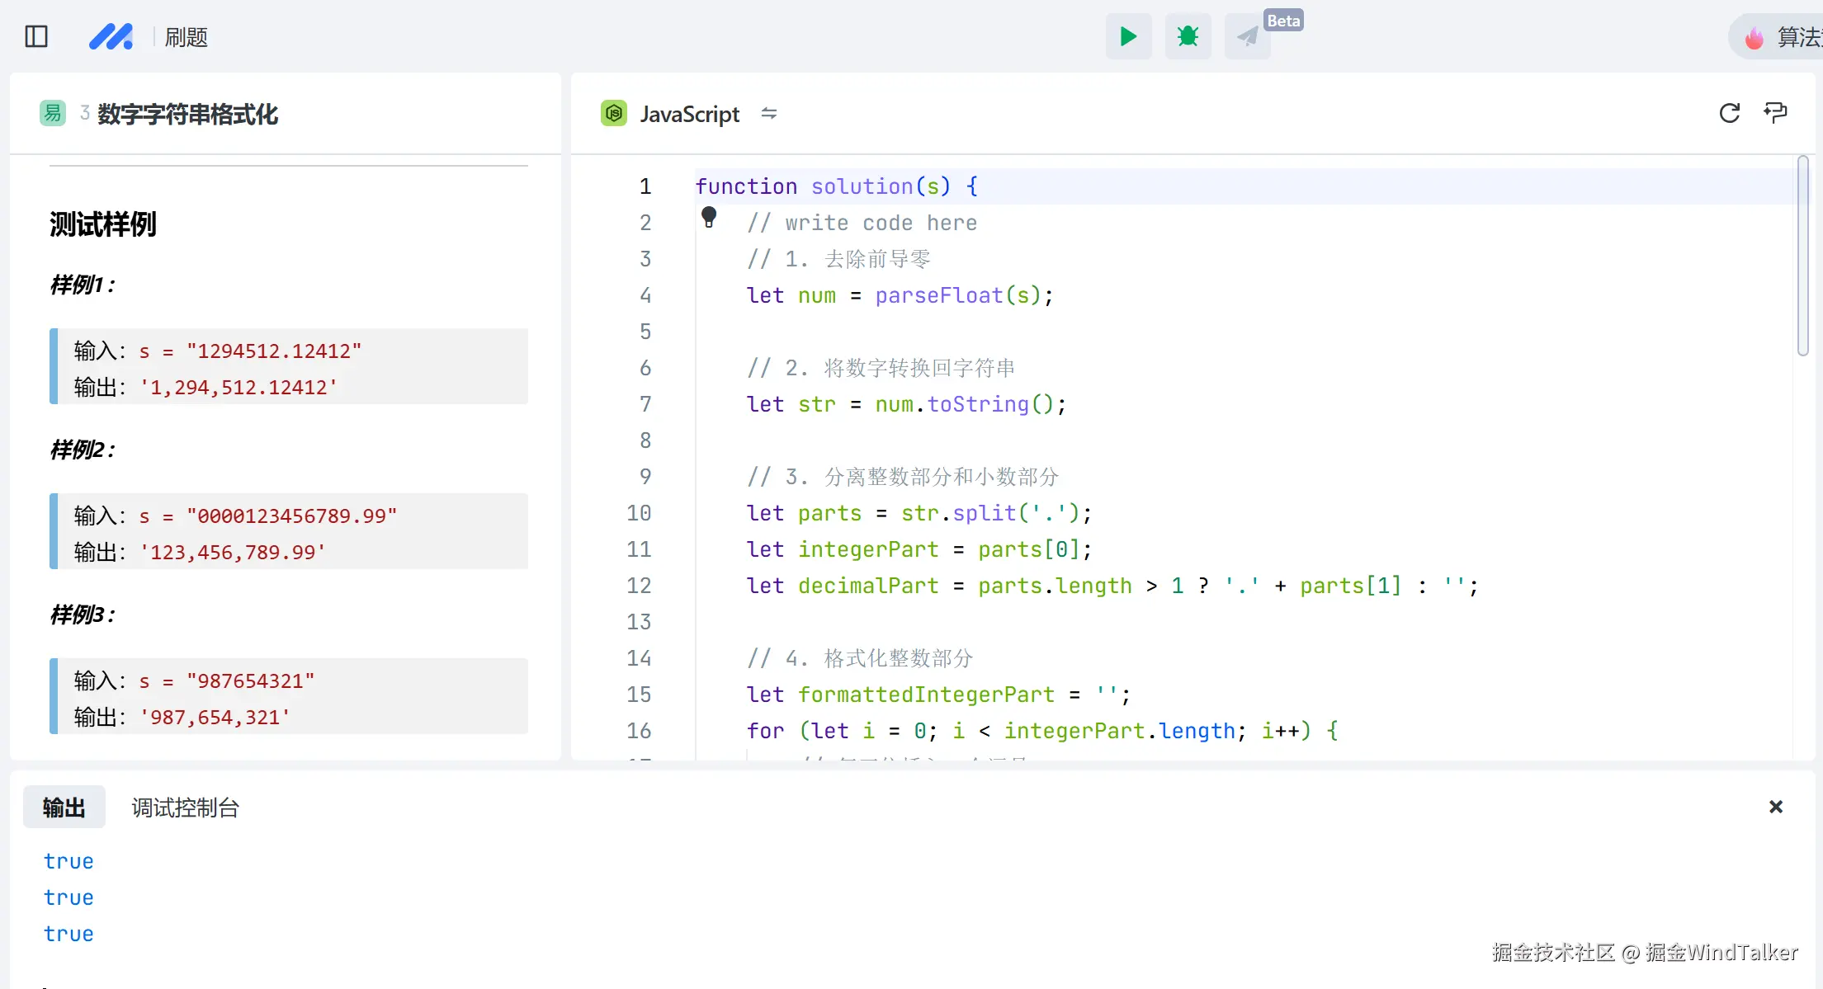Click the '// write code here' comment
The image size is (1823, 989).
(x=862, y=223)
